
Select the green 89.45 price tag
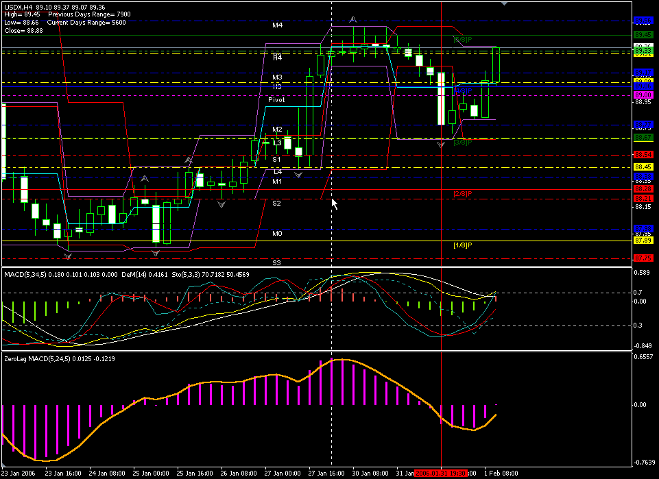(643, 34)
